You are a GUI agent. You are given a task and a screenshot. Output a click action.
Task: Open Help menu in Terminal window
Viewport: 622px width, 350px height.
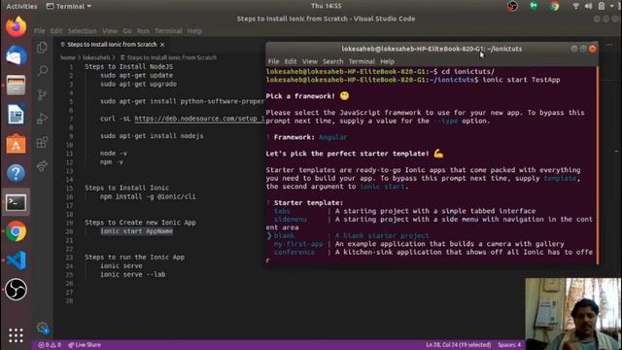tap(387, 61)
